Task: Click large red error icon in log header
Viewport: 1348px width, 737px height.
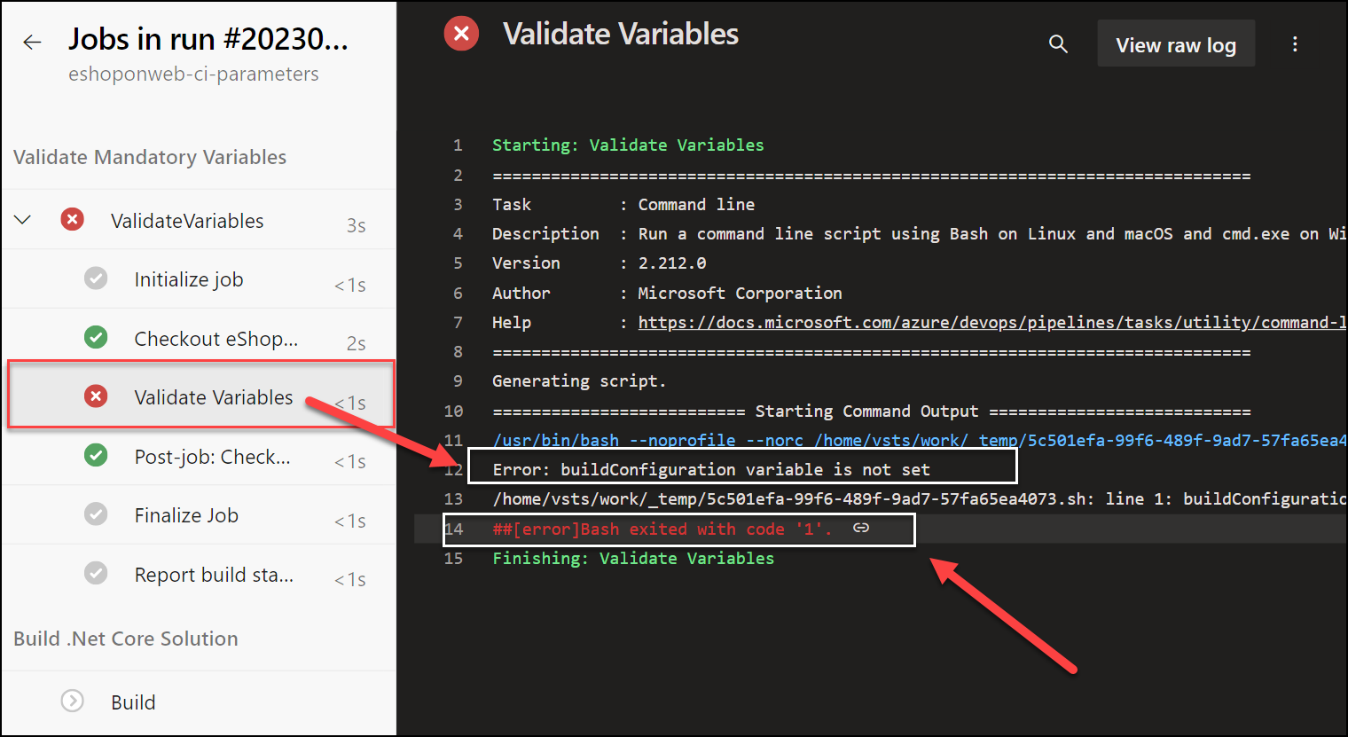Action: [461, 34]
